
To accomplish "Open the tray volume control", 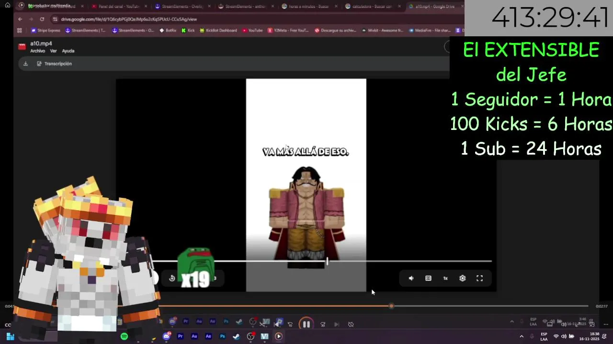I will (564, 336).
